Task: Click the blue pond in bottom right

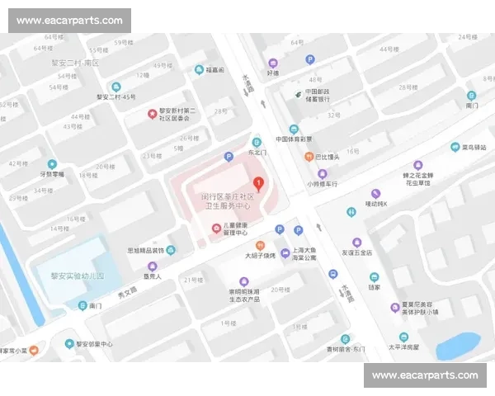Action: [458, 346]
